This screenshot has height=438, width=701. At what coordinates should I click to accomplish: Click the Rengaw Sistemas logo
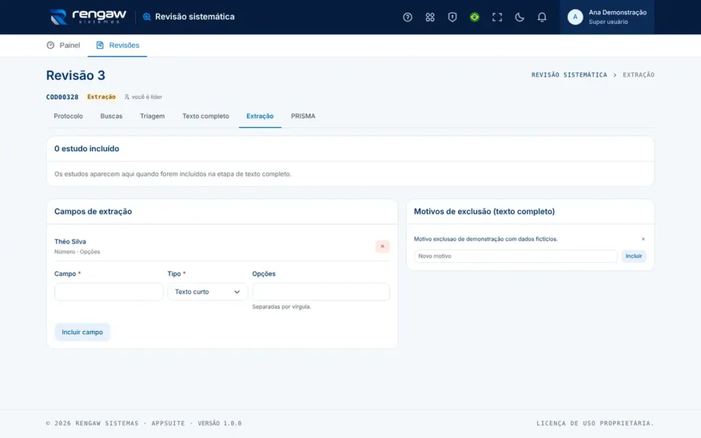click(x=88, y=17)
